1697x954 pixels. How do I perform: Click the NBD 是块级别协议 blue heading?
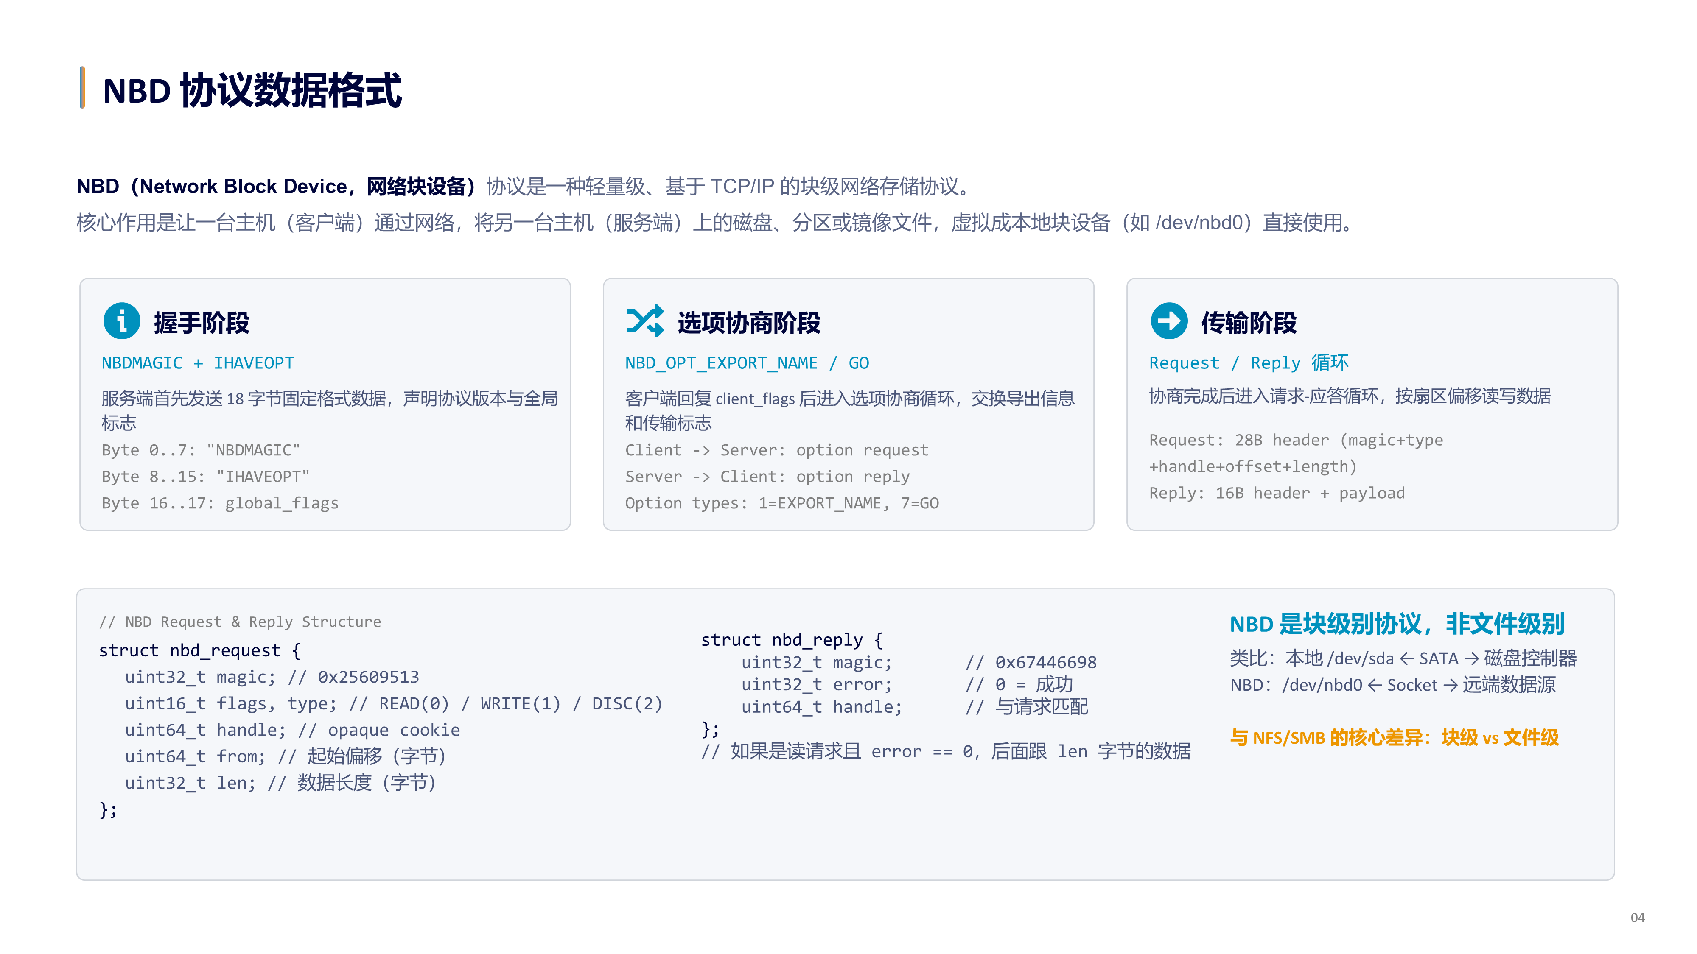coord(1397,624)
